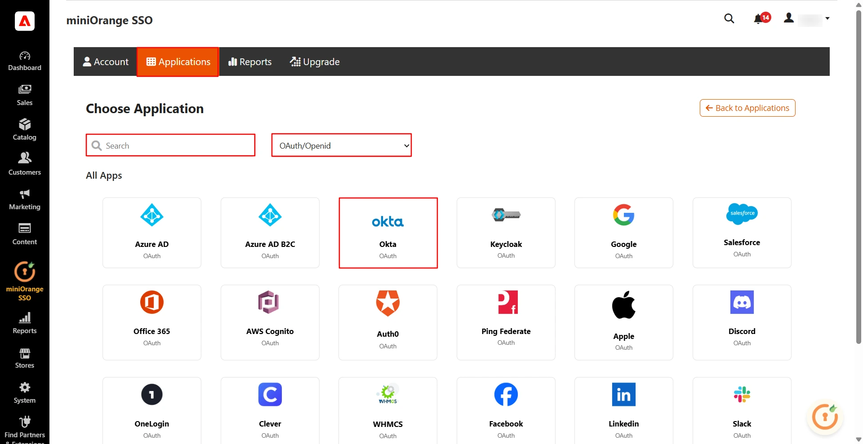Image resolution: width=863 pixels, height=444 pixels.
Task: Click the search magnifier icon in header
Action: pos(729,18)
